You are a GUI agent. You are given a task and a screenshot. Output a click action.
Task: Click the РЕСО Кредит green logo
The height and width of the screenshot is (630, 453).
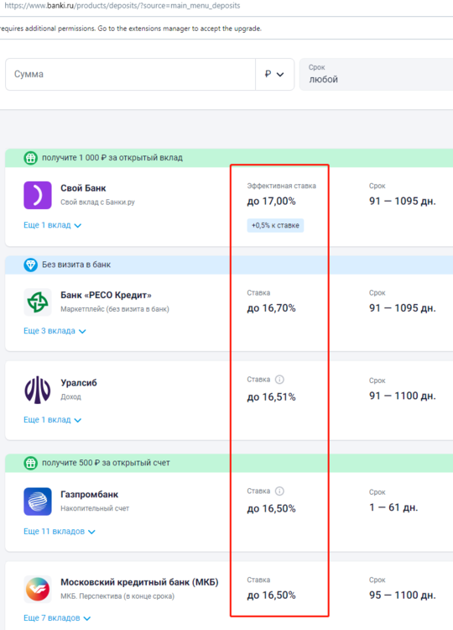coord(38,302)
